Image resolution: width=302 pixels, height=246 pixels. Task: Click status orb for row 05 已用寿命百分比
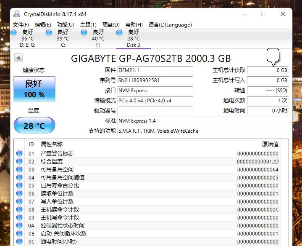(x=19, y=185)
